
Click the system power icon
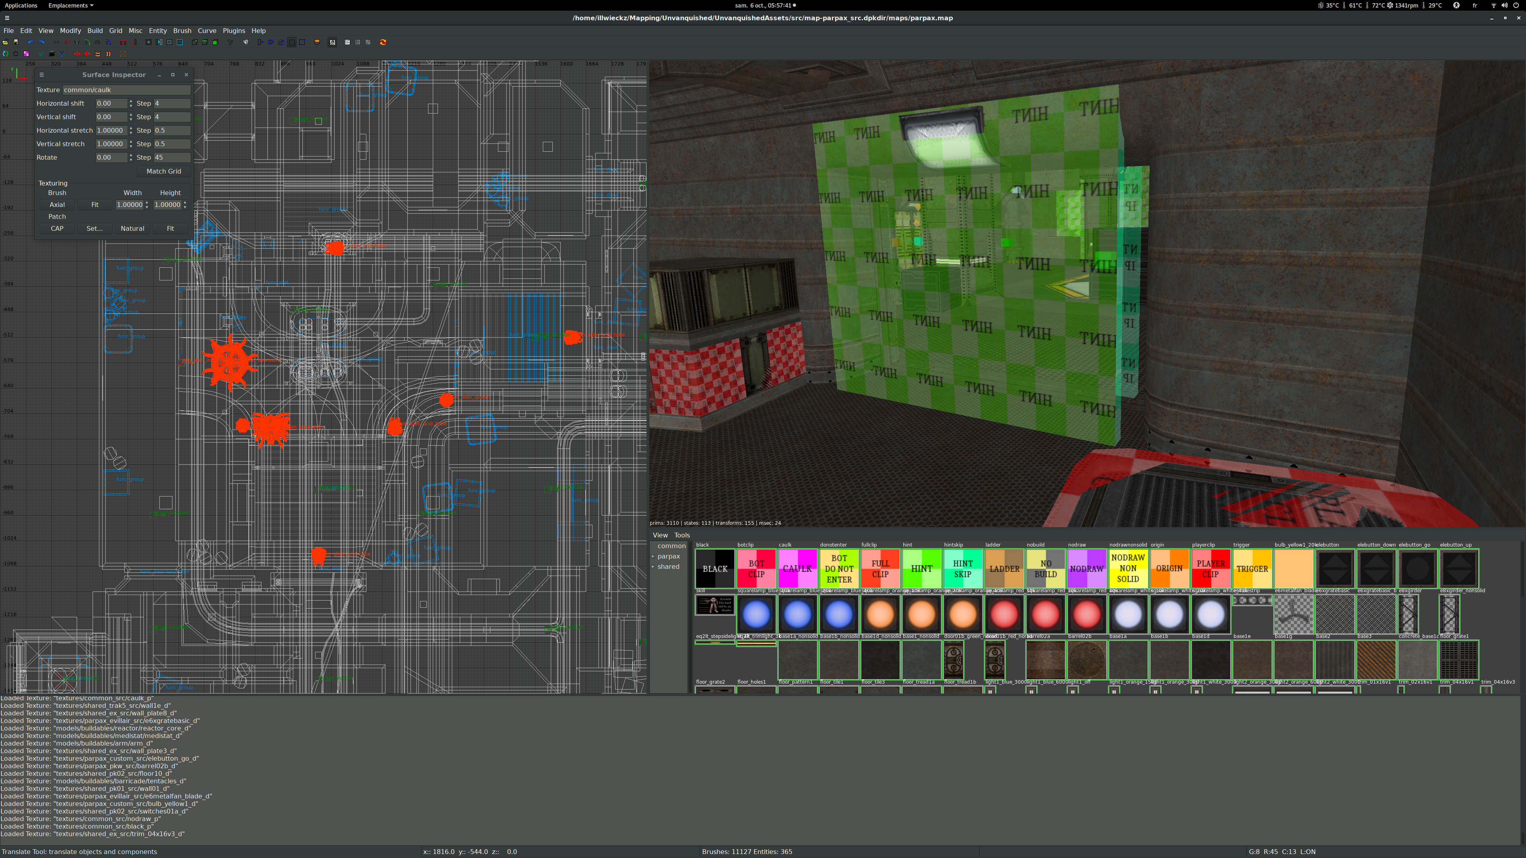click(x=1516, y=5)
